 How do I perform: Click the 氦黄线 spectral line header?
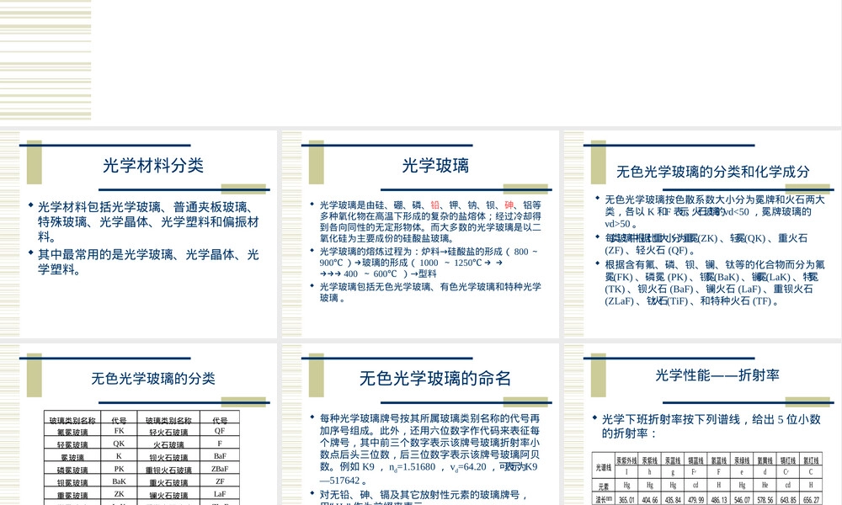765,460
